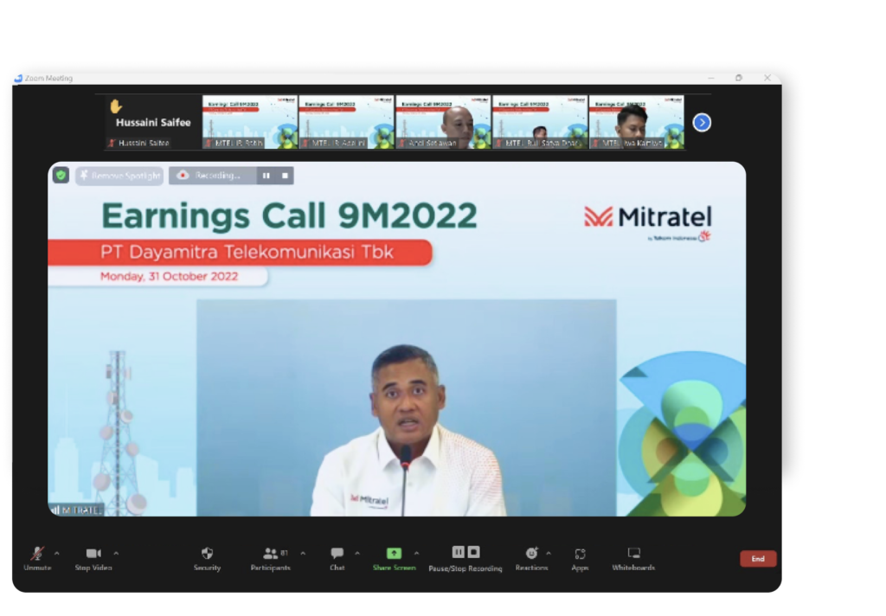
Task: Open share options arrow beside Share Screen
Action: [416, 553]
